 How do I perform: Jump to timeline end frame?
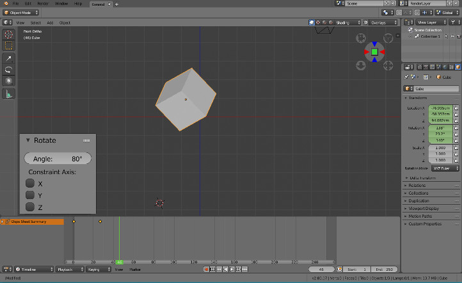tap(245, 269)
